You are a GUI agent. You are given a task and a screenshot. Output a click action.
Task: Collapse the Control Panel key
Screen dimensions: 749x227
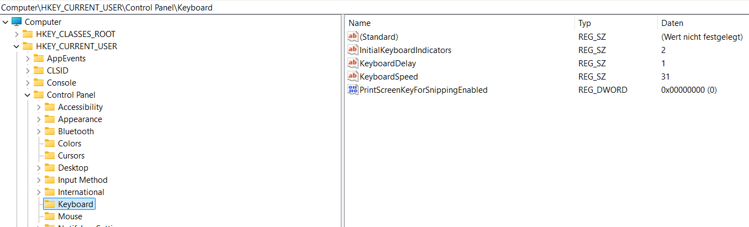pos(28,95)
